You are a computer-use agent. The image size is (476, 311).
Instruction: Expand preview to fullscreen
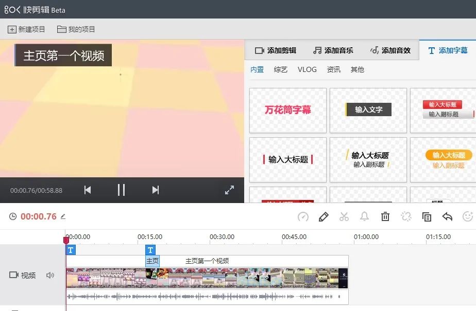[x=230, y=190]
